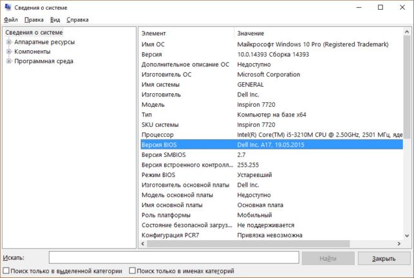
Task: Click the Найти button
Action: (328, 258)
